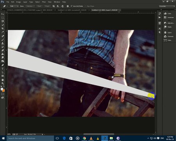
Task: Select the Move tool
Action: tap(3, 14)
